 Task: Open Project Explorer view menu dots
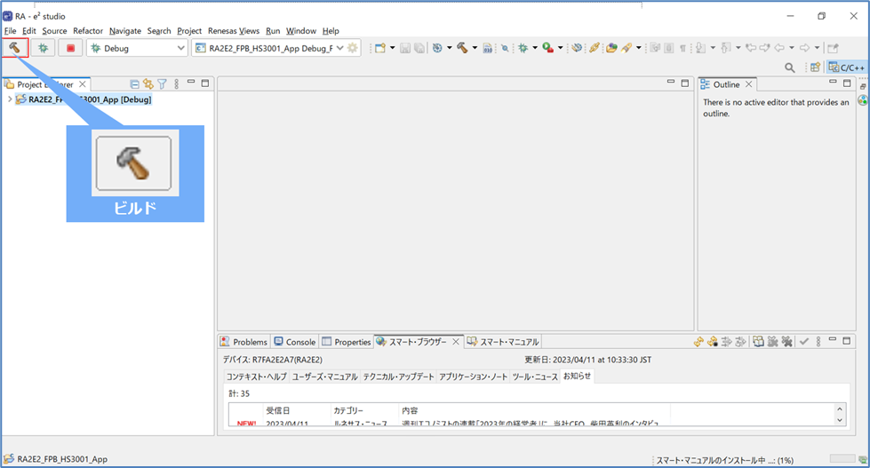click(177, 84)
